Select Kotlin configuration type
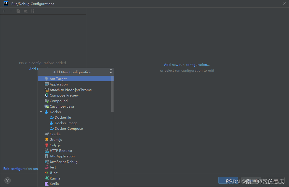The image size is (289, 187). [76, 184]
